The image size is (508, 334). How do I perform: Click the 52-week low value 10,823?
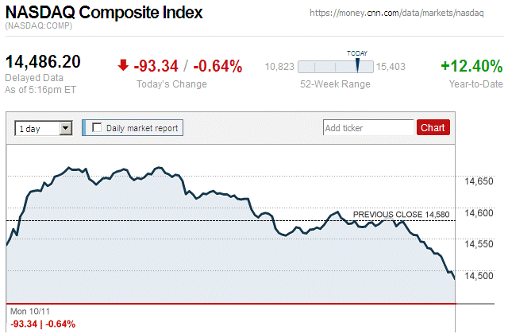[x=280, y=67]
